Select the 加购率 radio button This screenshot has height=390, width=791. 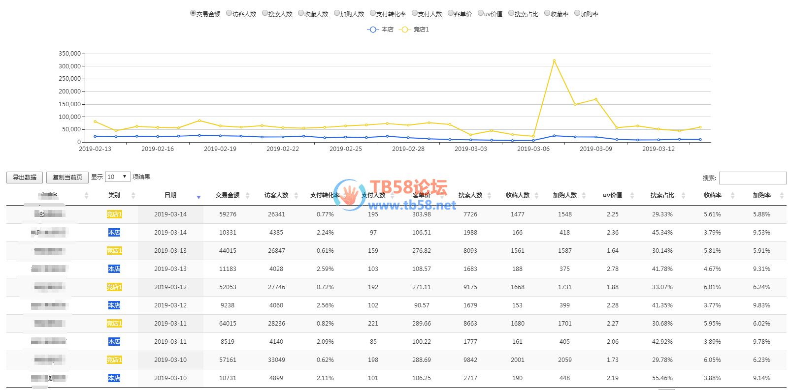577,13
